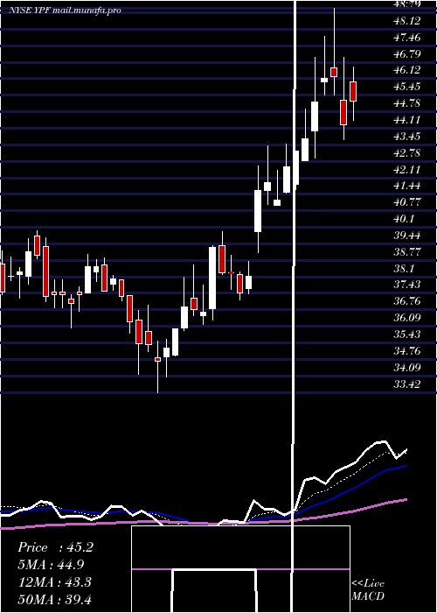Click the <<Live MACD label

(x=368, y=590)
